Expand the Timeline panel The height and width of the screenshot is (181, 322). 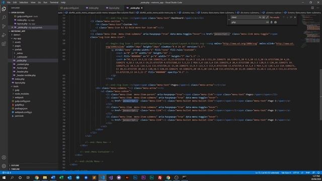33,169
